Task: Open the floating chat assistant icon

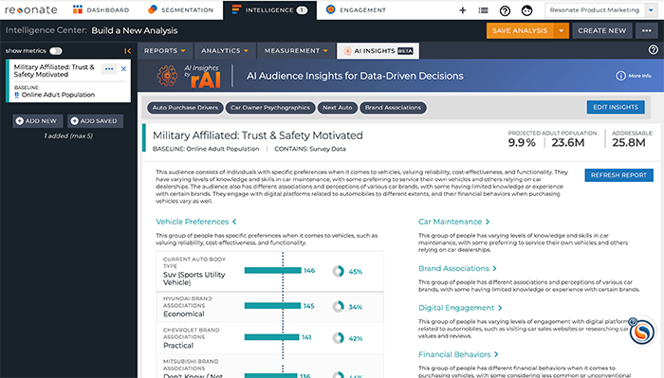Action: [641, 332]
